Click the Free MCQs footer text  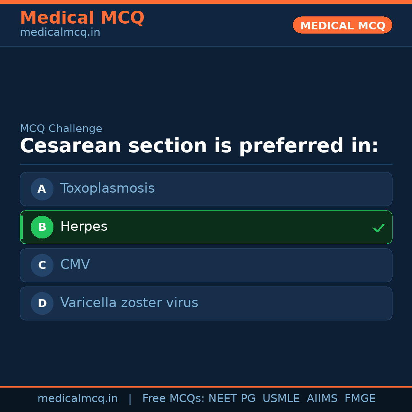click(173, 399)
